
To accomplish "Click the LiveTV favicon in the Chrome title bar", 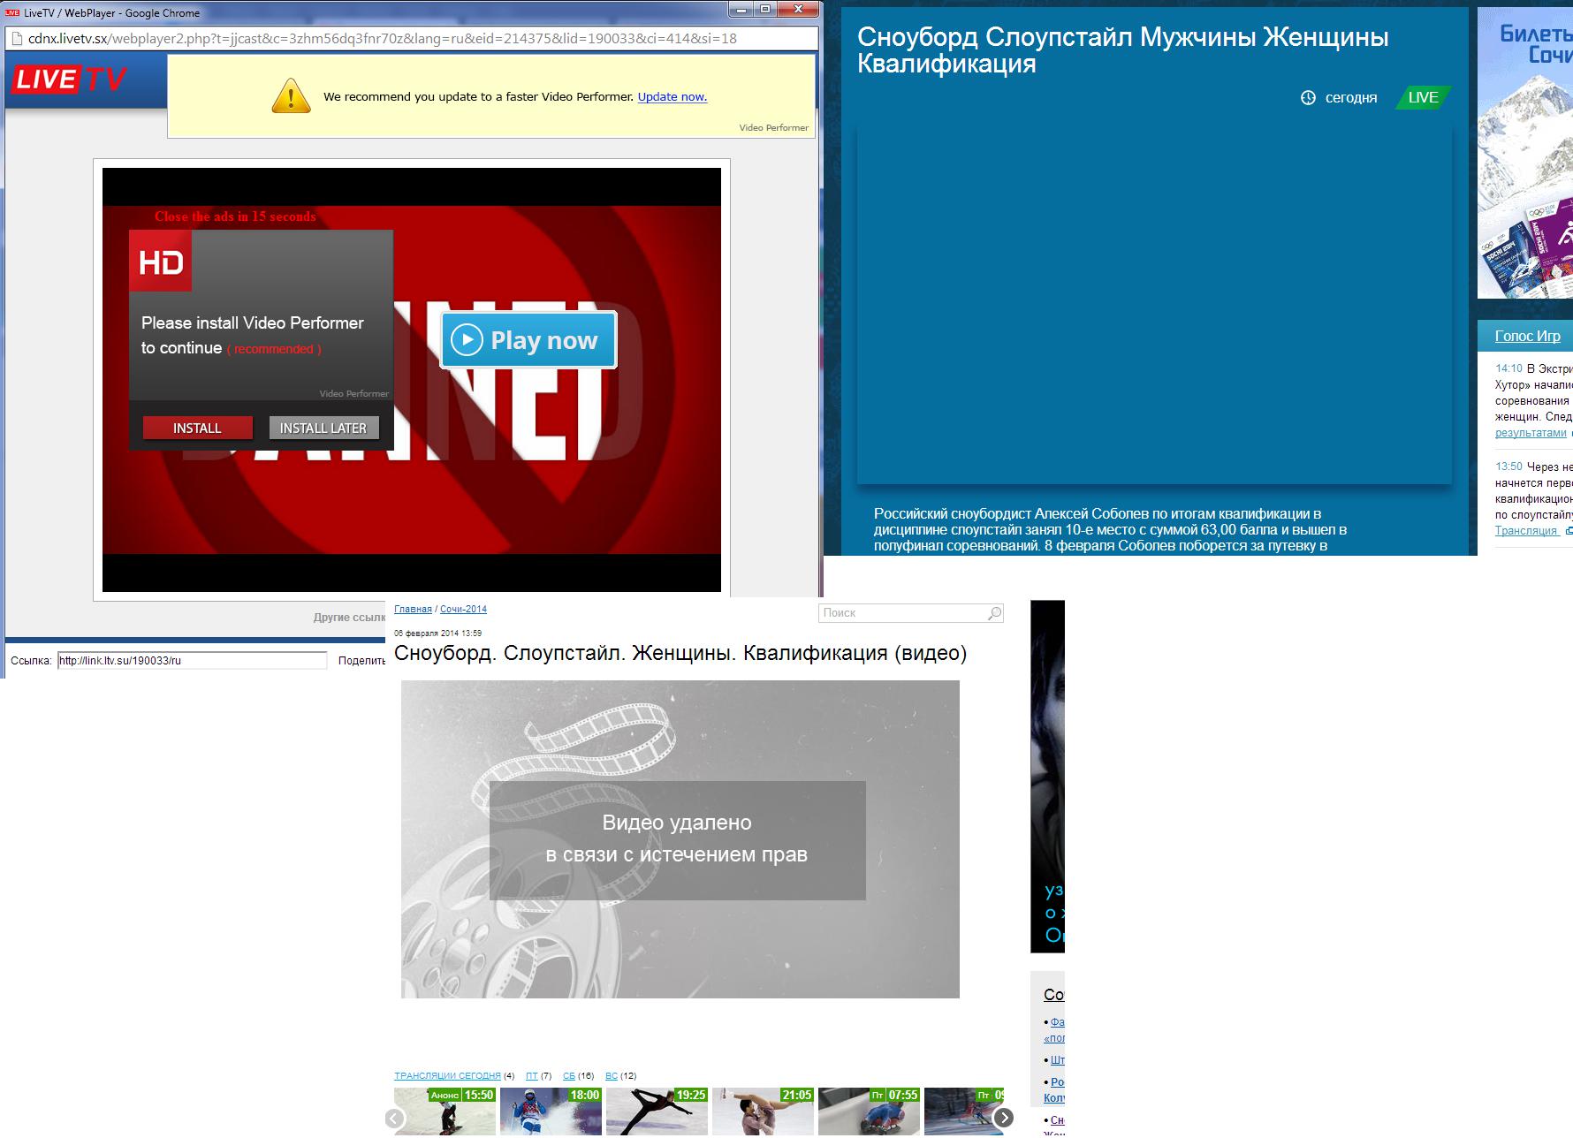I will pos(12,13).
